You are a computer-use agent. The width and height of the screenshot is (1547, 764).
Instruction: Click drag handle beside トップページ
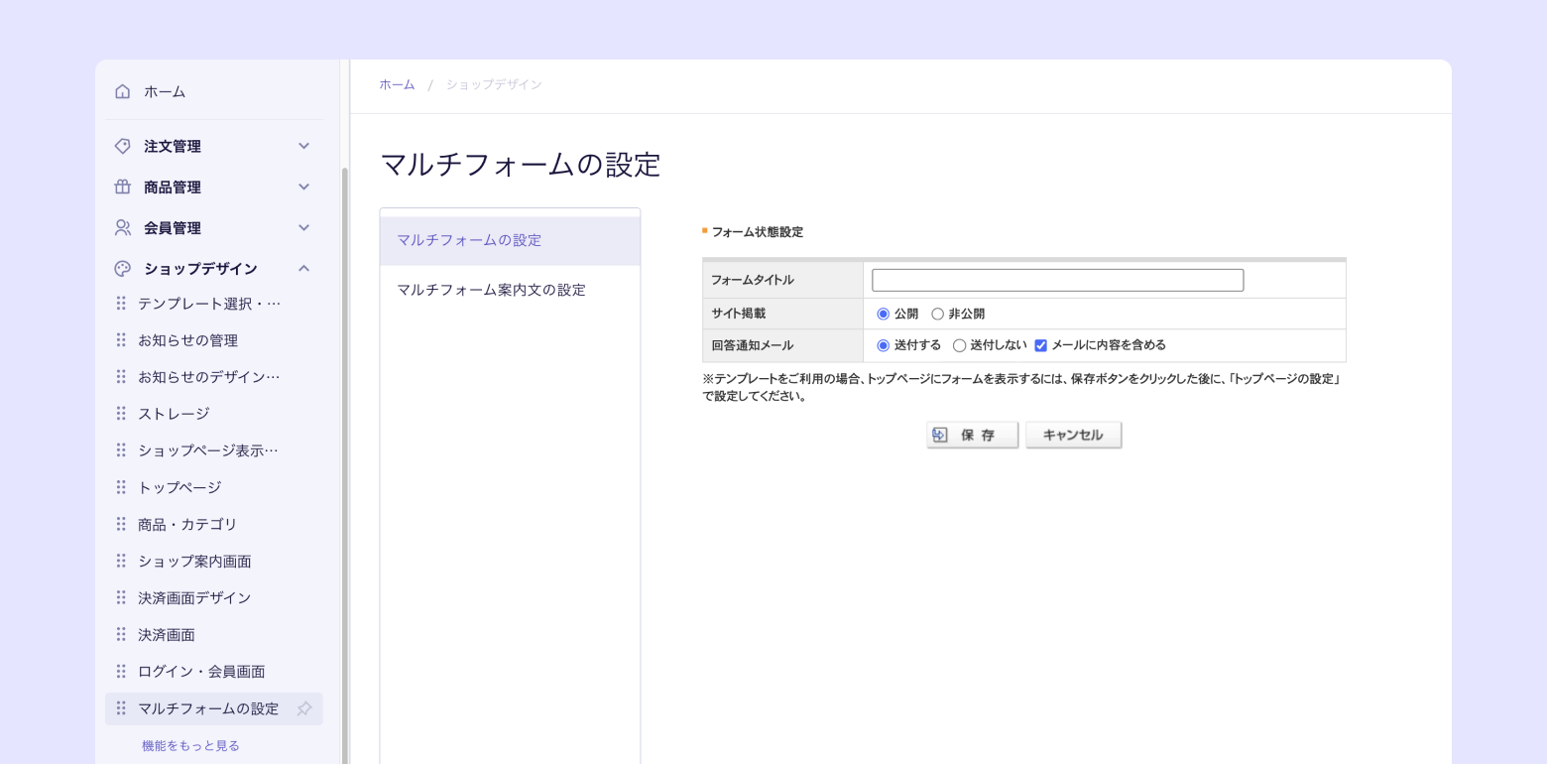(121, 486)
